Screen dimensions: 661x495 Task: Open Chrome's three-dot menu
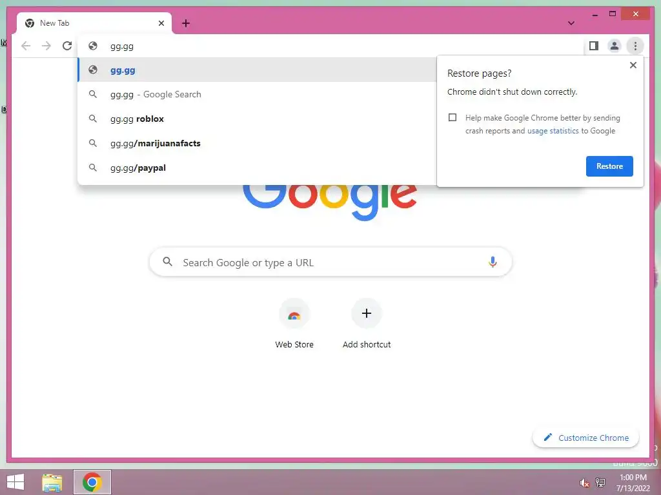635,46
